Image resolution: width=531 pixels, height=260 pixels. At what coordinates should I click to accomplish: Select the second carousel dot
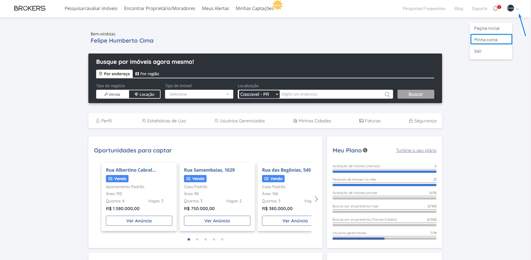pos(197,239)
